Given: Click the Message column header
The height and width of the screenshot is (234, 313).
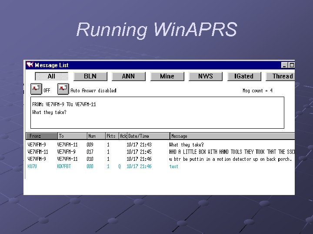Looking at the screenshot, I should tap(232, 136).
